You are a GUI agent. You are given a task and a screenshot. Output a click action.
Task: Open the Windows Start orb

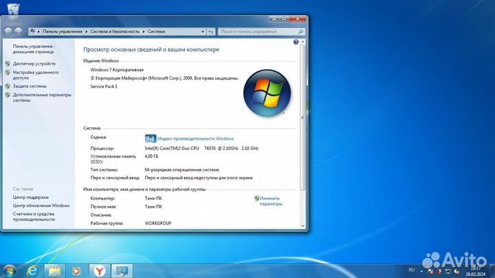(x=10, y=270)
